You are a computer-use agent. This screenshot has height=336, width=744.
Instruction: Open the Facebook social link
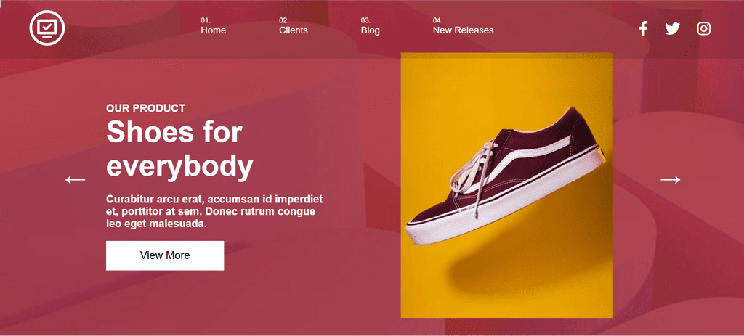pyautogui.click(x=643, y=29)
